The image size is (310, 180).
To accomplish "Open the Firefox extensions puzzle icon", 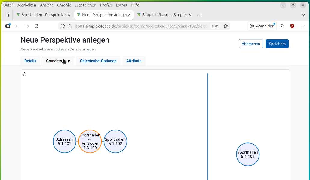I will pyautogui.click(x=282, y=26).
